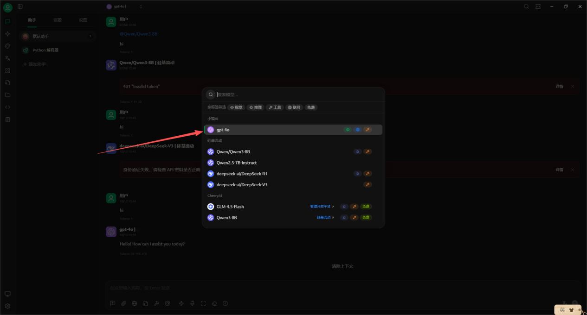This screenshot has height=315, width=587.
Task: Click the paperclip attachment icon
Action: tap(123, 303)
